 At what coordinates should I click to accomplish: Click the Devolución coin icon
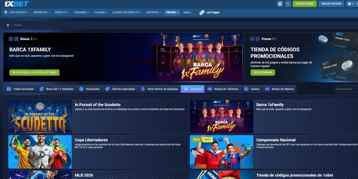tap(81, 89)
